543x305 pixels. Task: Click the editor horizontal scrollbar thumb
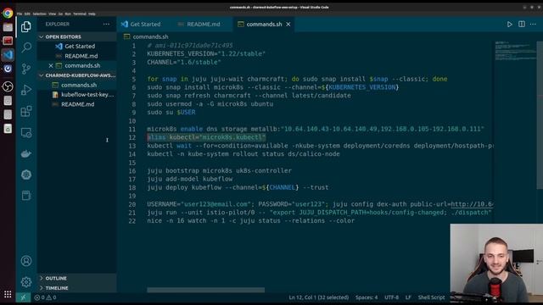point(205,290)
